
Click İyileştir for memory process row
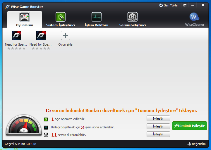[x=158, y=126]
